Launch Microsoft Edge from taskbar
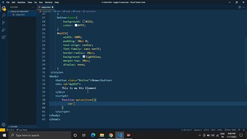247x139 pixels. (x=93, y=135)
